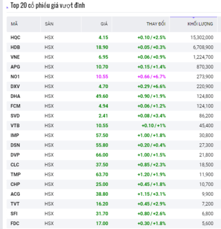Image resolution: width=221 pixels, height=229 pixels.
Task: Select IMP price 57.50
Action: pyautogui.click(x=102, y=135)
